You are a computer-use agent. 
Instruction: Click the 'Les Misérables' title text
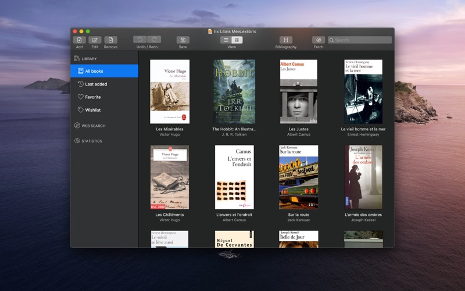170,129
